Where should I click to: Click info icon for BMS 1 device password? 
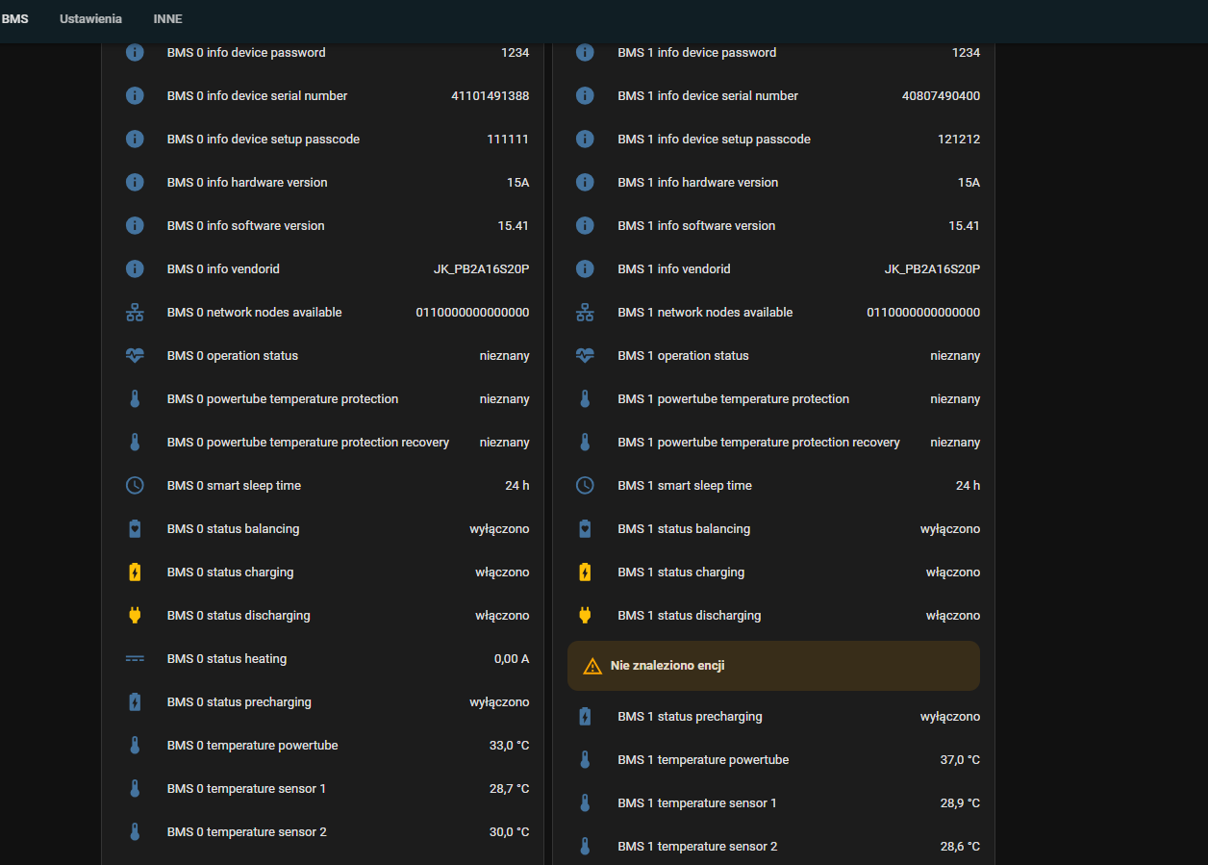click(x=585, y=53)
